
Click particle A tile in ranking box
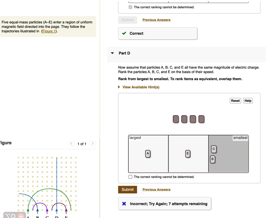pyautogui.click(x=148, y=154)
